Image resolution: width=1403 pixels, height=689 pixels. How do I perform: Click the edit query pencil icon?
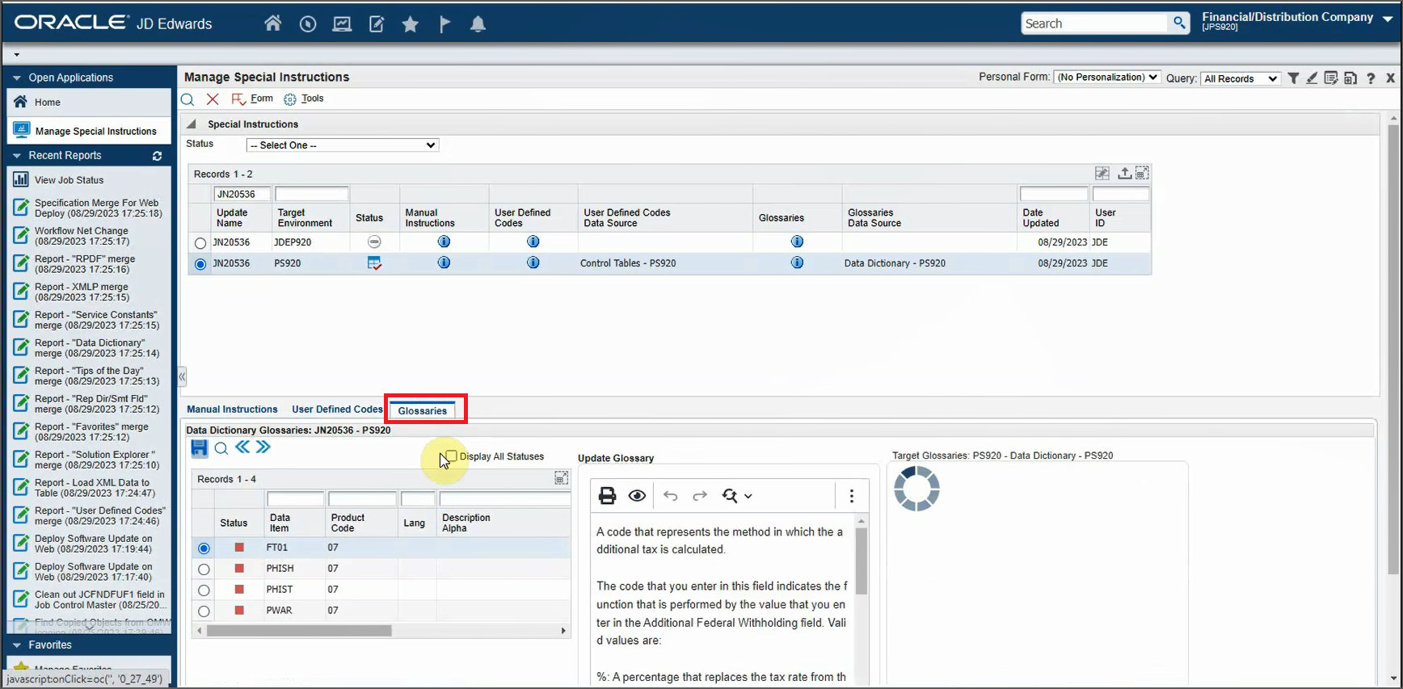1312,78
